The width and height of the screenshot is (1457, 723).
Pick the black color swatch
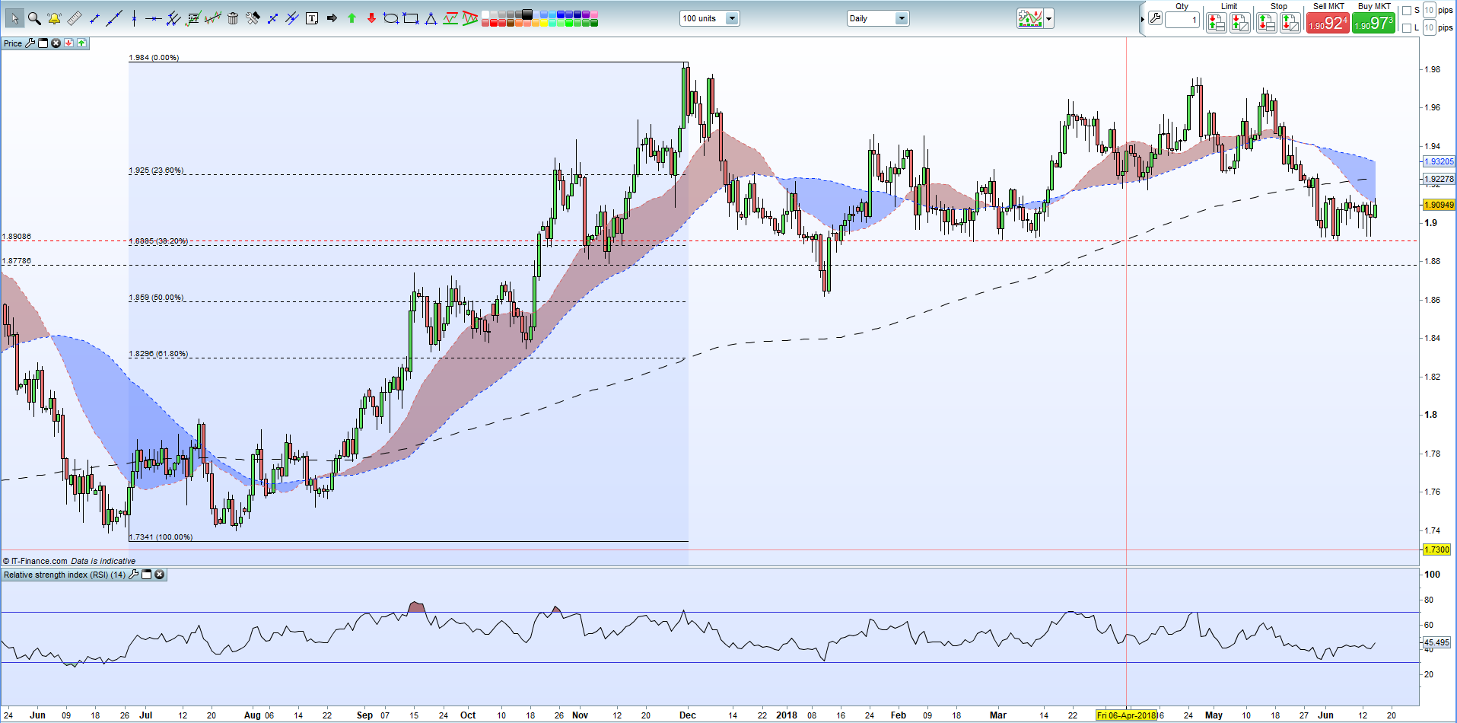point(526,14)
